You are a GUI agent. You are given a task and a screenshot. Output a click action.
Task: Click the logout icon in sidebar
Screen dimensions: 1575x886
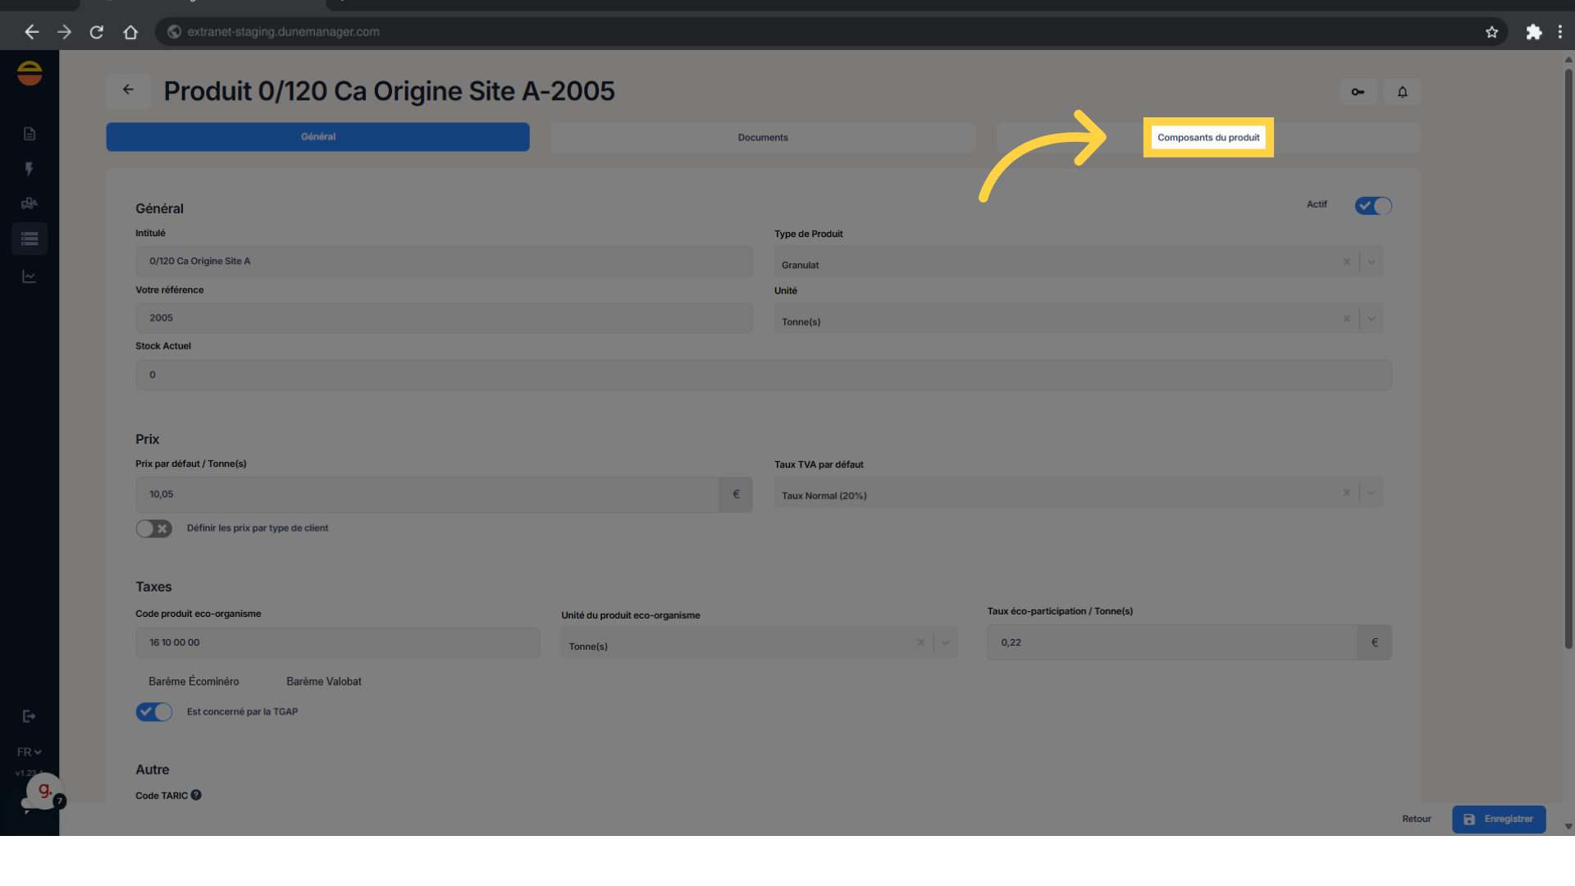30,716
